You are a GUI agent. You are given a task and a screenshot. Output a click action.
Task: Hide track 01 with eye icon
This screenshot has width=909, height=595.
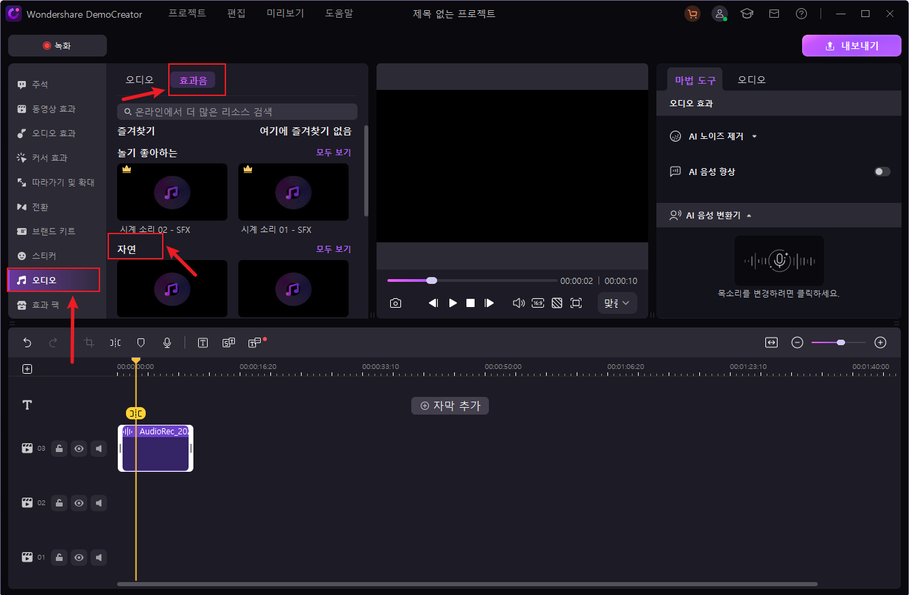pos(80,558)
